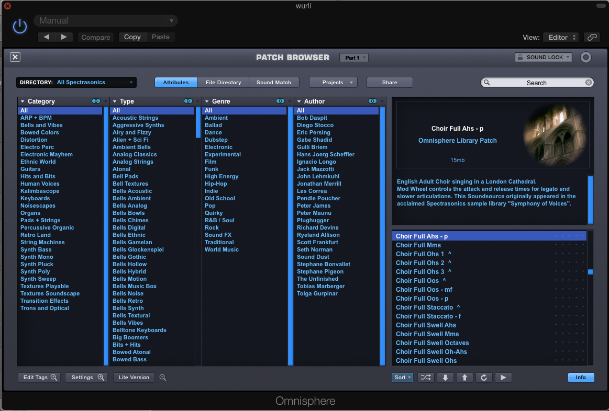Click the round utility button beside Sound Lock
Image resolution: width=609 pixels, height=411 pixels.
[585, 58]
